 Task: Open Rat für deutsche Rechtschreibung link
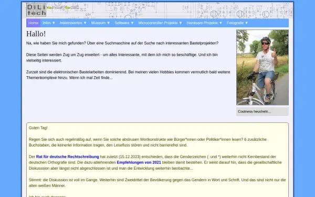pyautogui.click(x=68, y=157)
